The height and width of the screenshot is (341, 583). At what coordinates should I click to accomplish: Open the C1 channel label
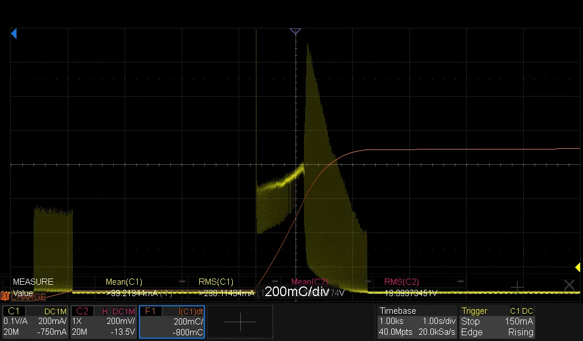tap(14, 311)
